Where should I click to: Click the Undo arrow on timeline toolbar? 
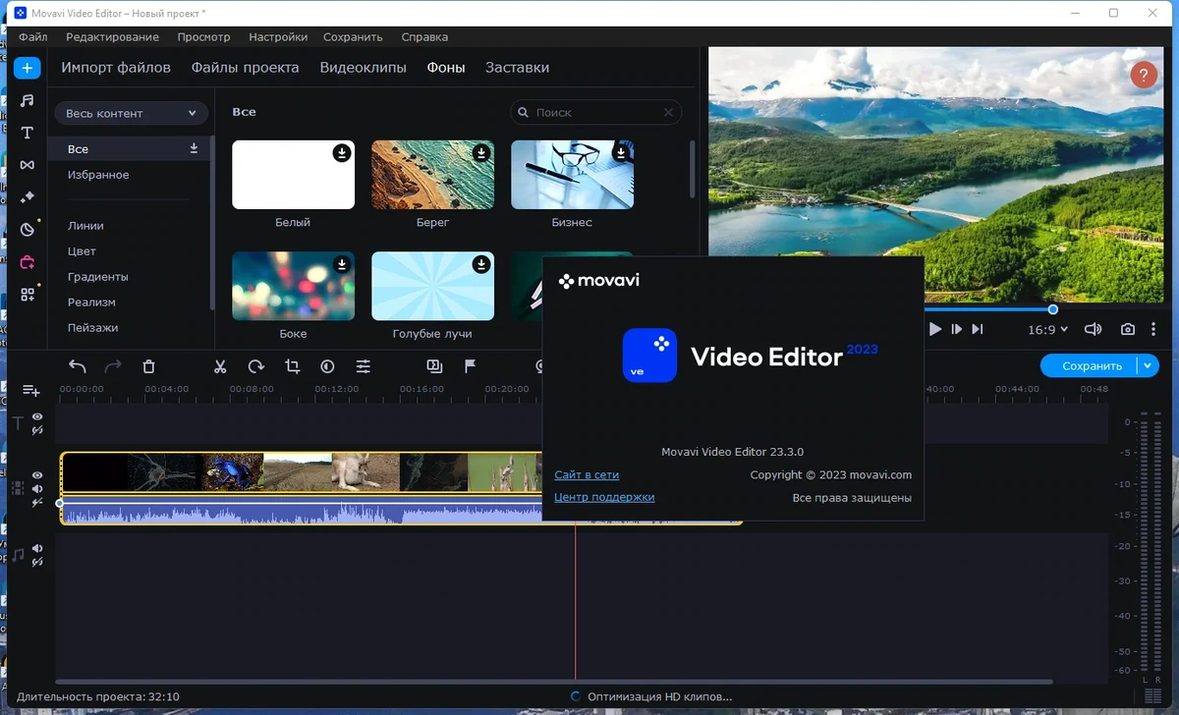pos(78,366)
